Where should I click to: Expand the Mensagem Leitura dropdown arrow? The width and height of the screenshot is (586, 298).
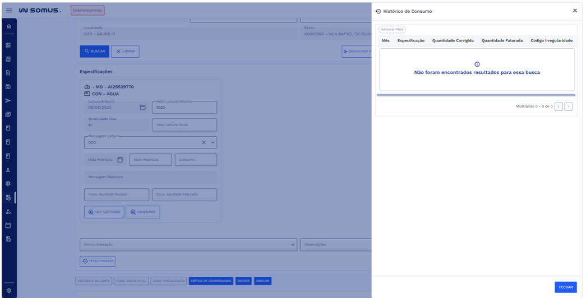click(213, 142)
